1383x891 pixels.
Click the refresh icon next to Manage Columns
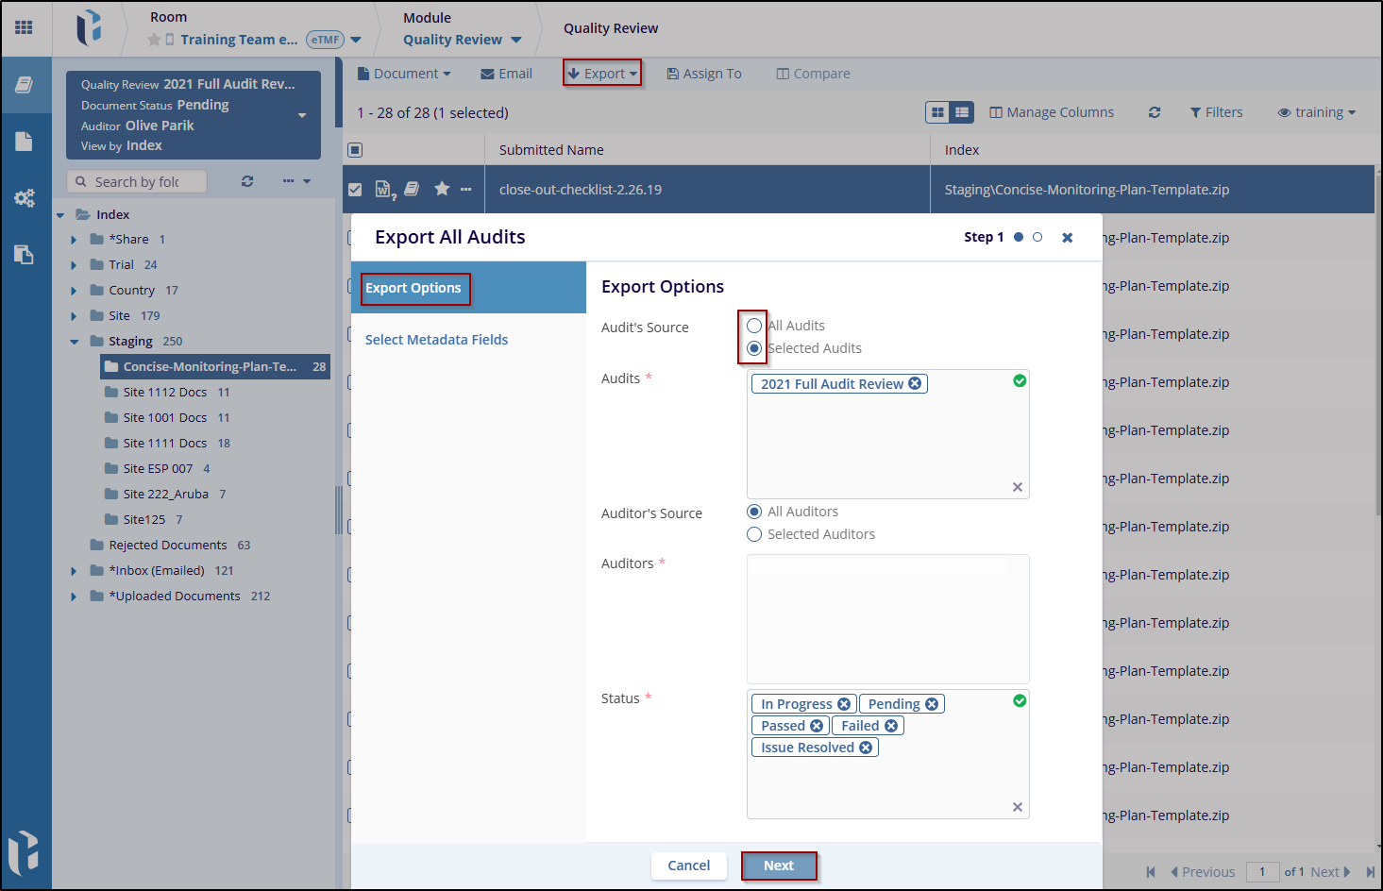coord(1154,112)
